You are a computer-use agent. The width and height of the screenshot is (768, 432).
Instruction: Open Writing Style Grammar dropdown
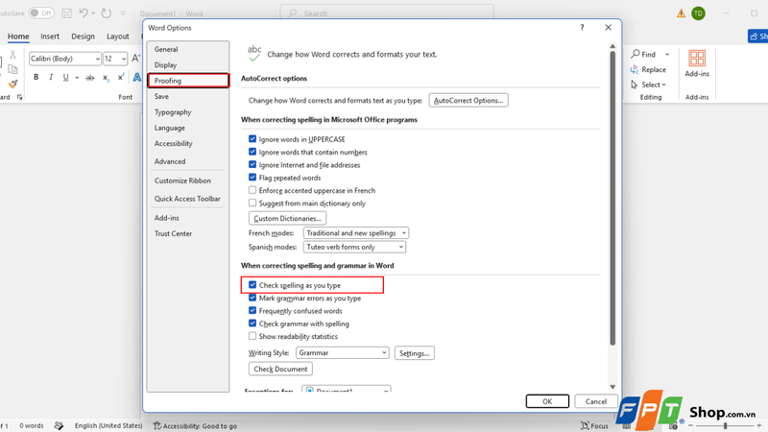tap(343, 352)
